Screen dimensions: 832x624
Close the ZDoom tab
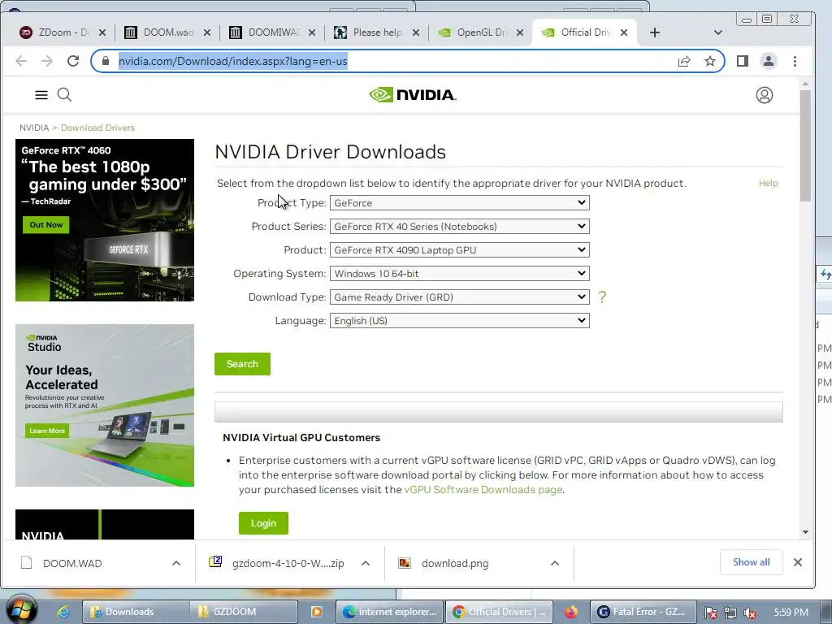(x=102, y=32)
